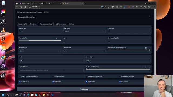Viewport: 173px width, 97px height.
Task: Switch to the Model conversion tab
Action: click(x=60, y=24)
